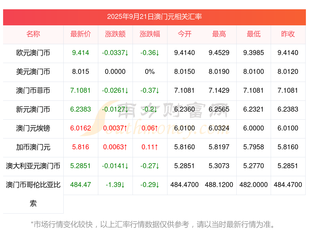309x234 pixels.
Task: Click change value -1.39↓
Action: [115, 185]
